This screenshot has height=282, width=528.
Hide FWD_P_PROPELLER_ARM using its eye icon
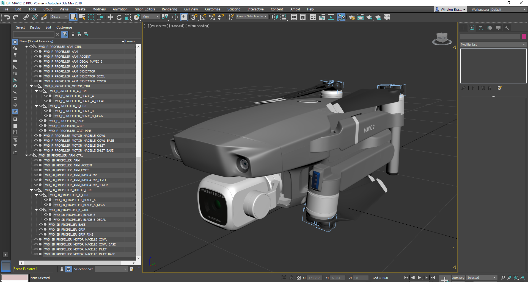coord(36,52)
